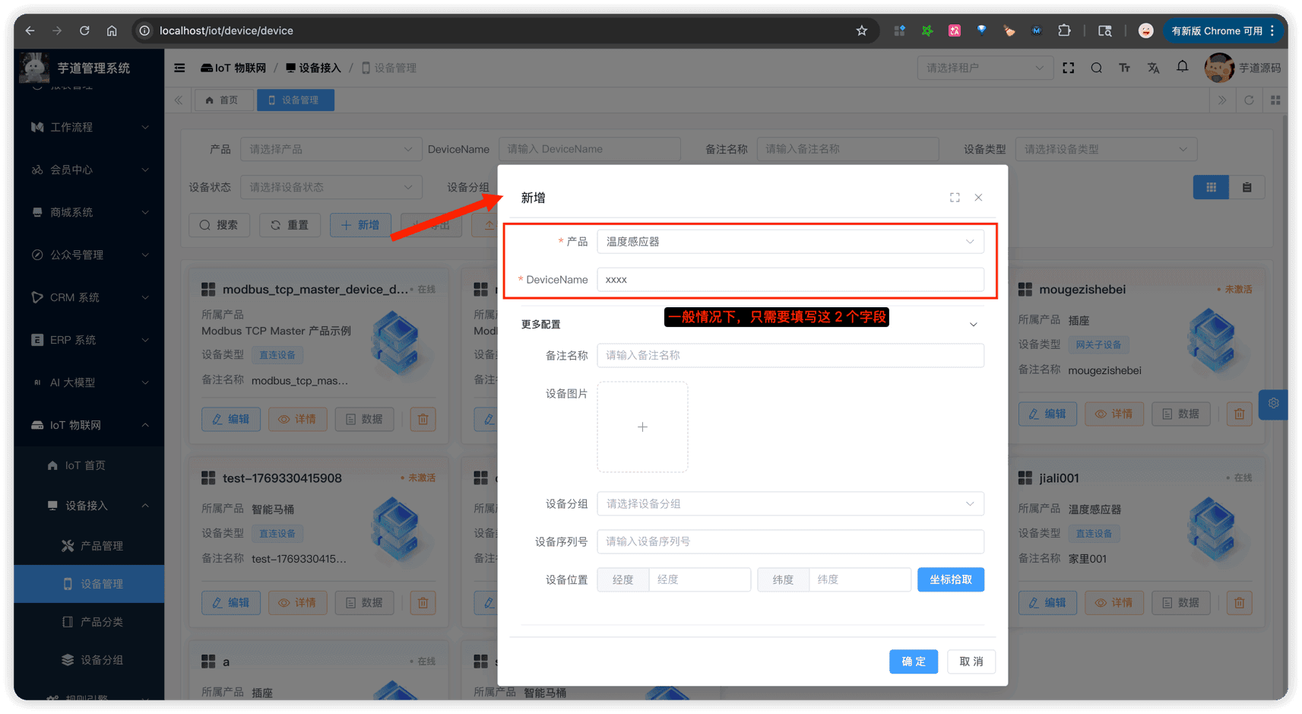Open the floating settings gear on the right edge
The height and width of the screenshot is (714, 1302).
click(x=1273, y=404)
